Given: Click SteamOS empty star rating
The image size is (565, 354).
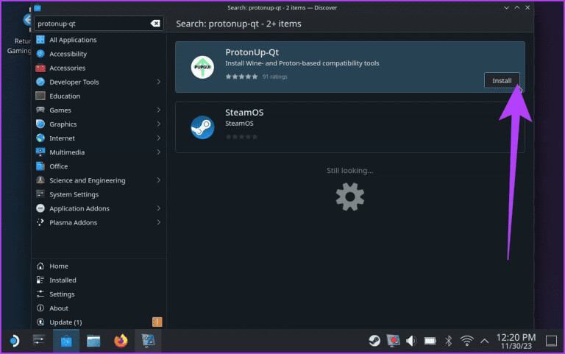Looking at the screenshot, I should coord(241,137).
